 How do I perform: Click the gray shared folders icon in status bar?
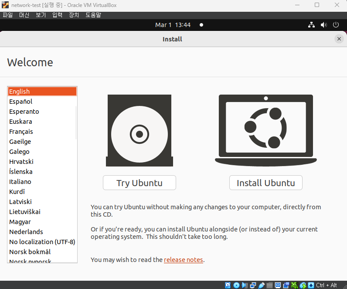point(269,285)
